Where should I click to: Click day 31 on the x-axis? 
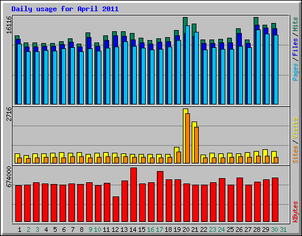pos(283,230)
